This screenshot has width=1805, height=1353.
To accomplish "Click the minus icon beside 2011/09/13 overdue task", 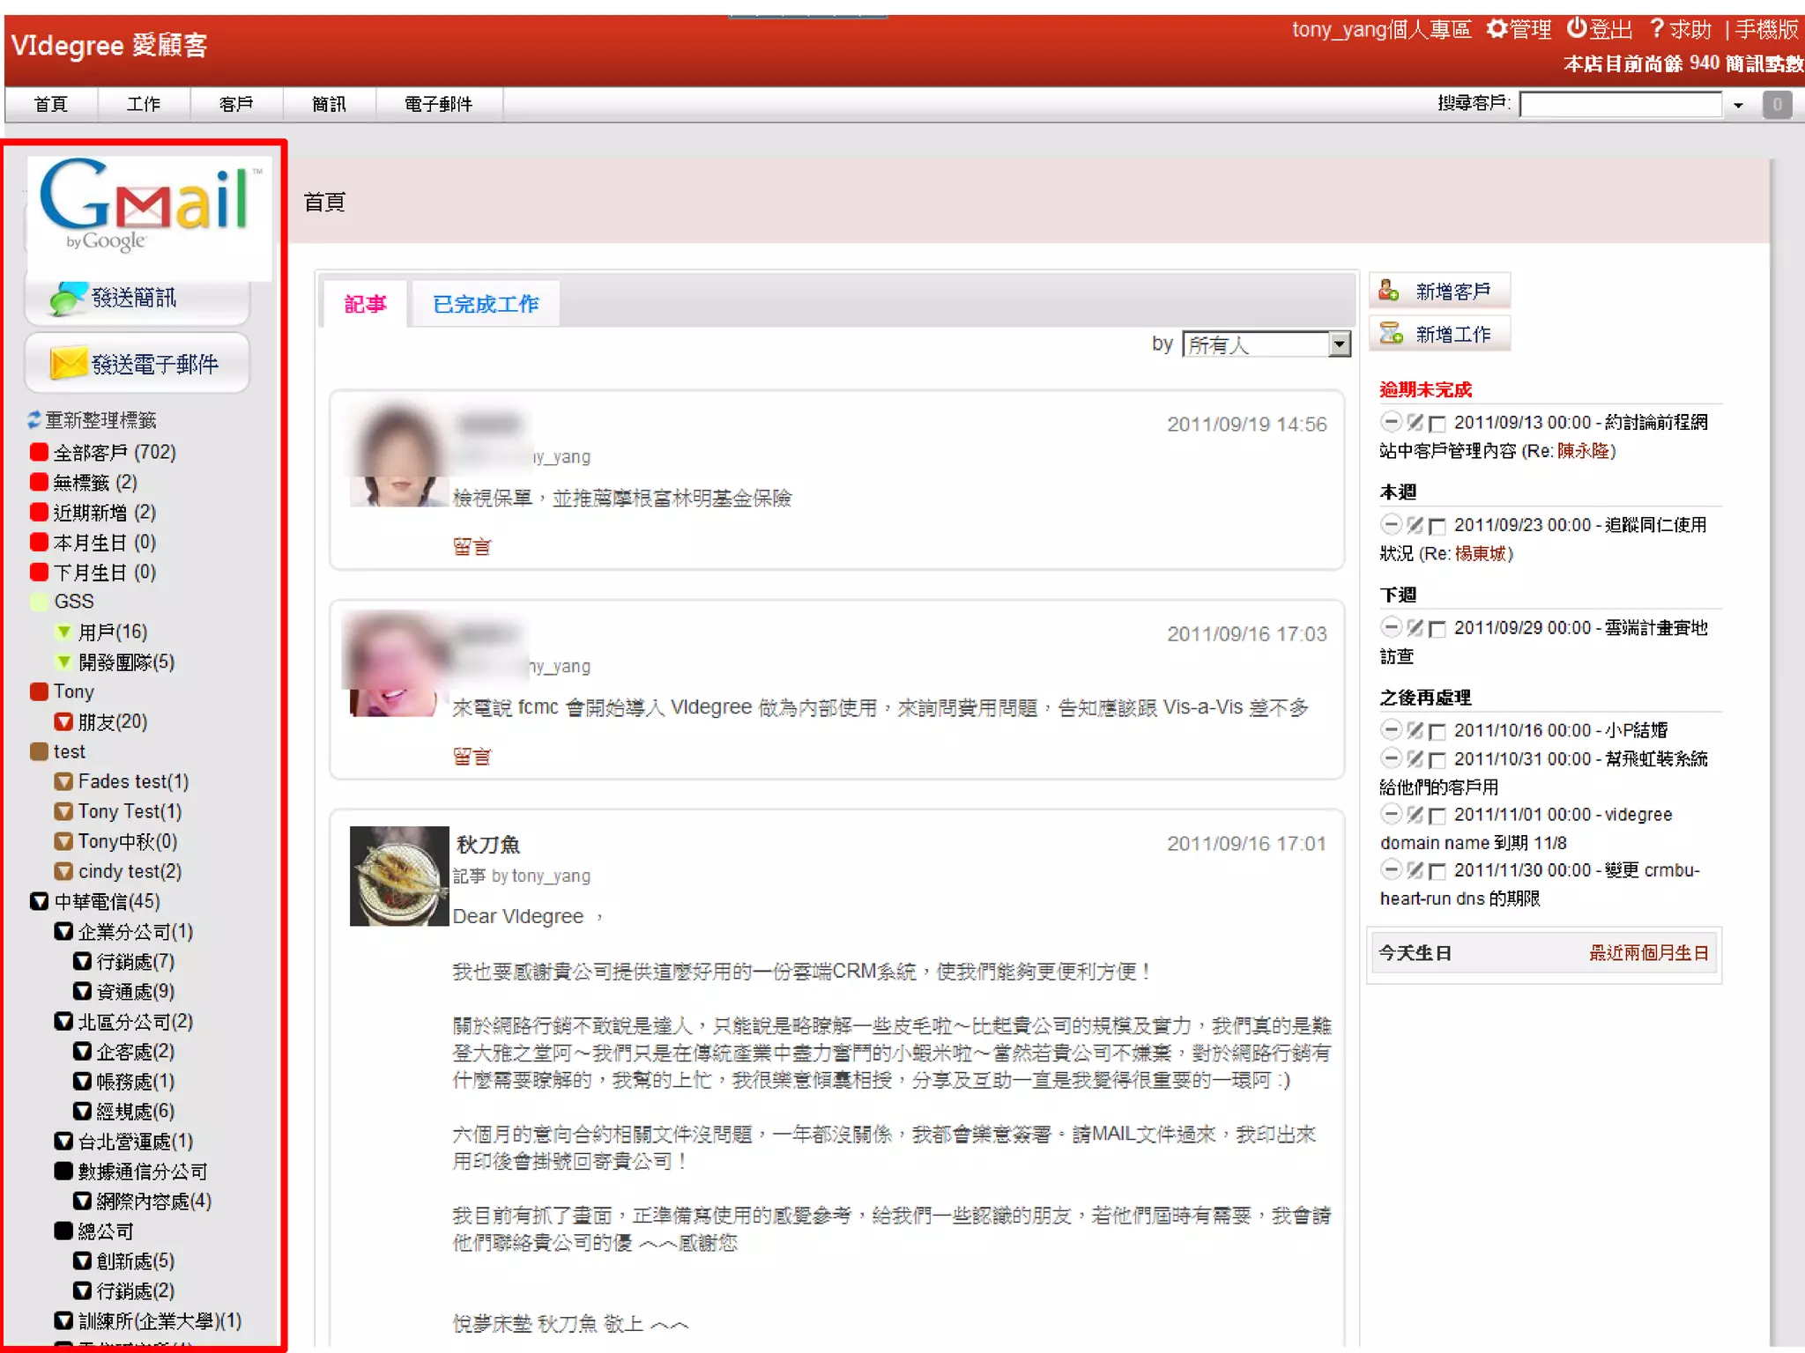I will click(1391, 422).
